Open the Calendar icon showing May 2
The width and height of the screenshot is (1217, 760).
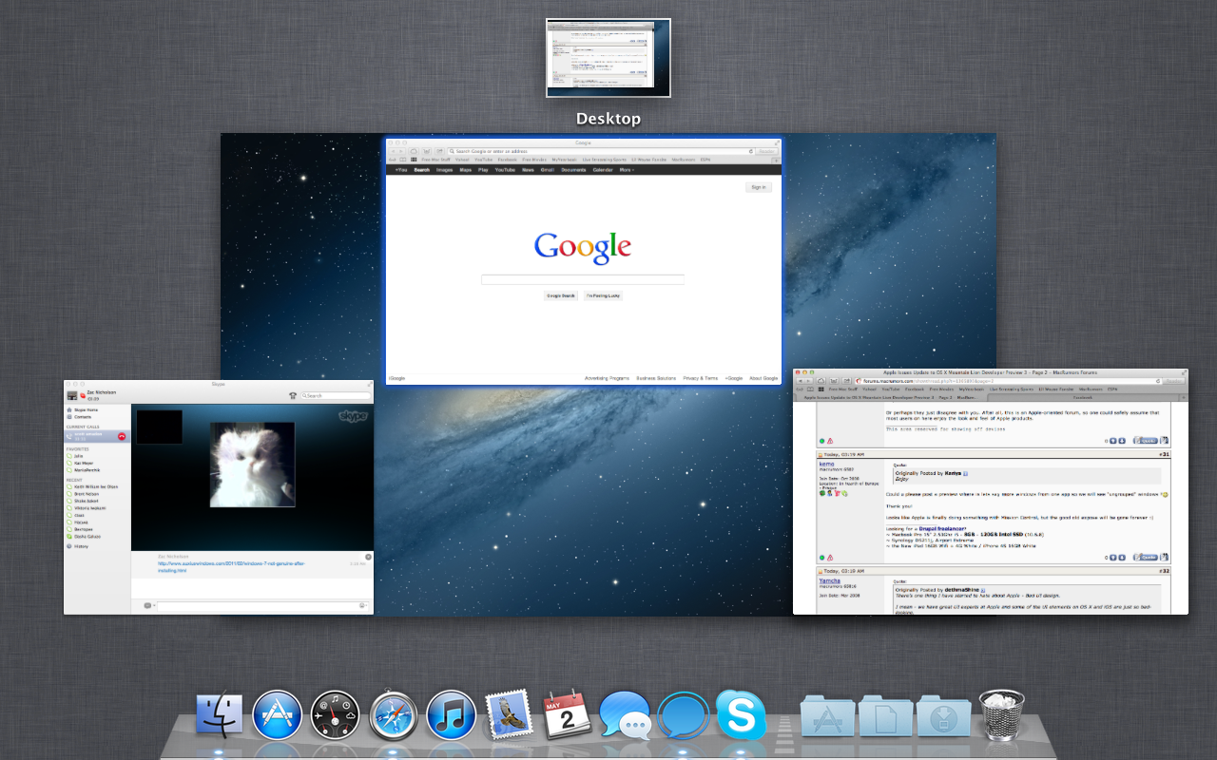(567, 715)
